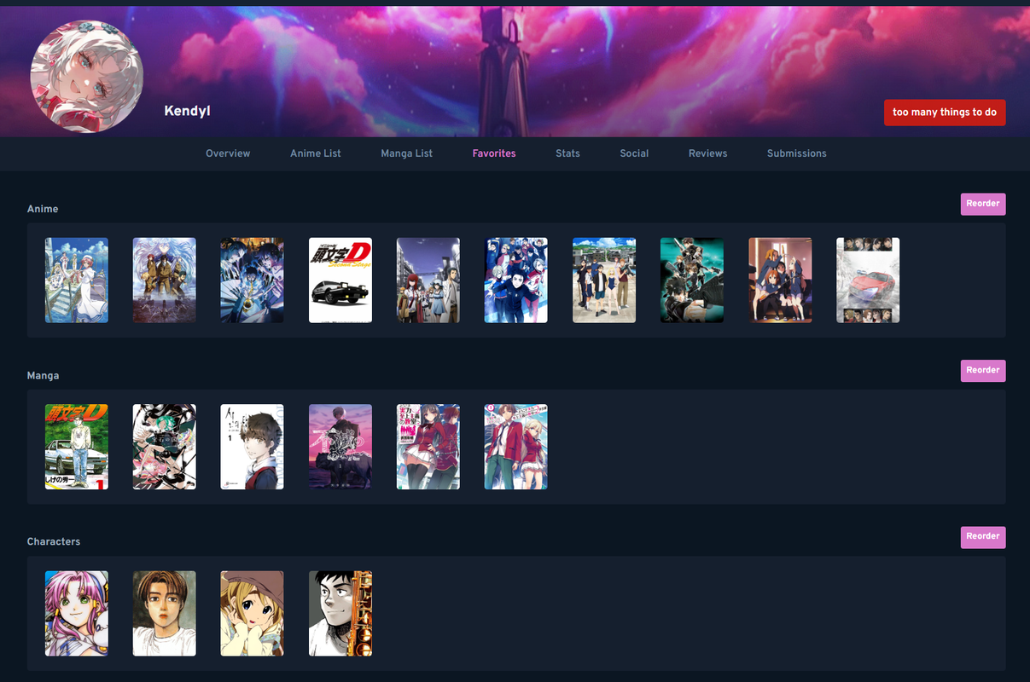Open the manga cover with purple sunset sky
Image resolution: width=1030 pixels, height=682 pixels.
click(340, 447)
